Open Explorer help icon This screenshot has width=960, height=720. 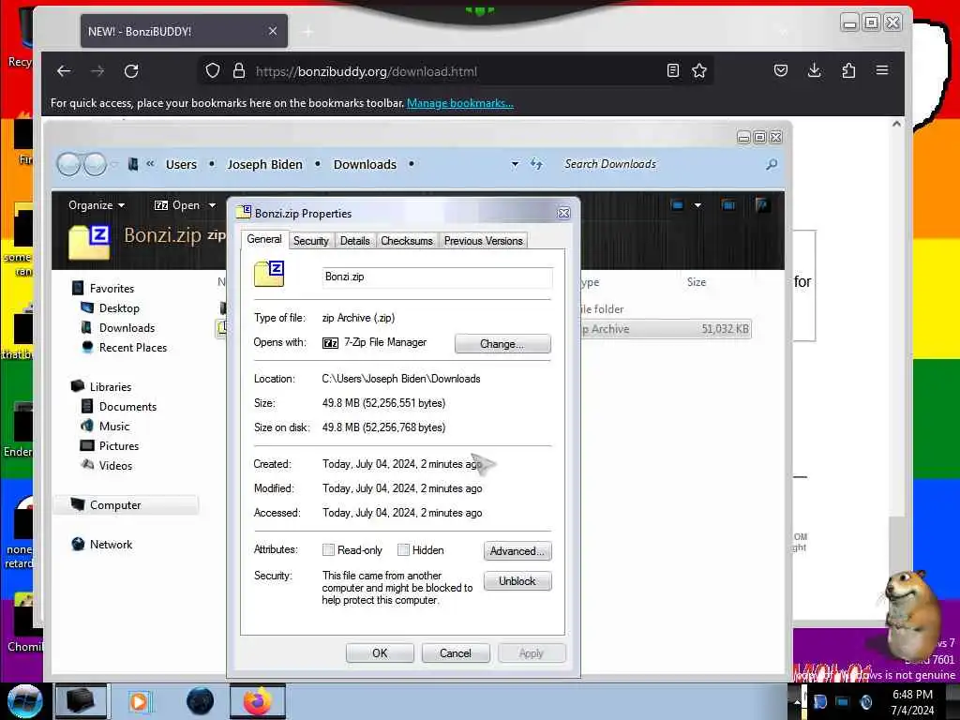point(762,205)
